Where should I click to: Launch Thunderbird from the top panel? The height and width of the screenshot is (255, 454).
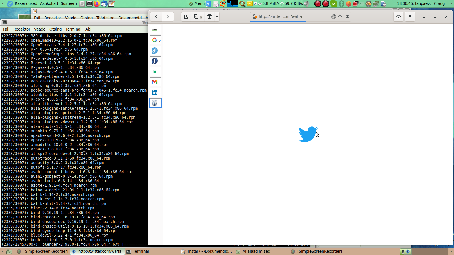click(x=104, y=4)
